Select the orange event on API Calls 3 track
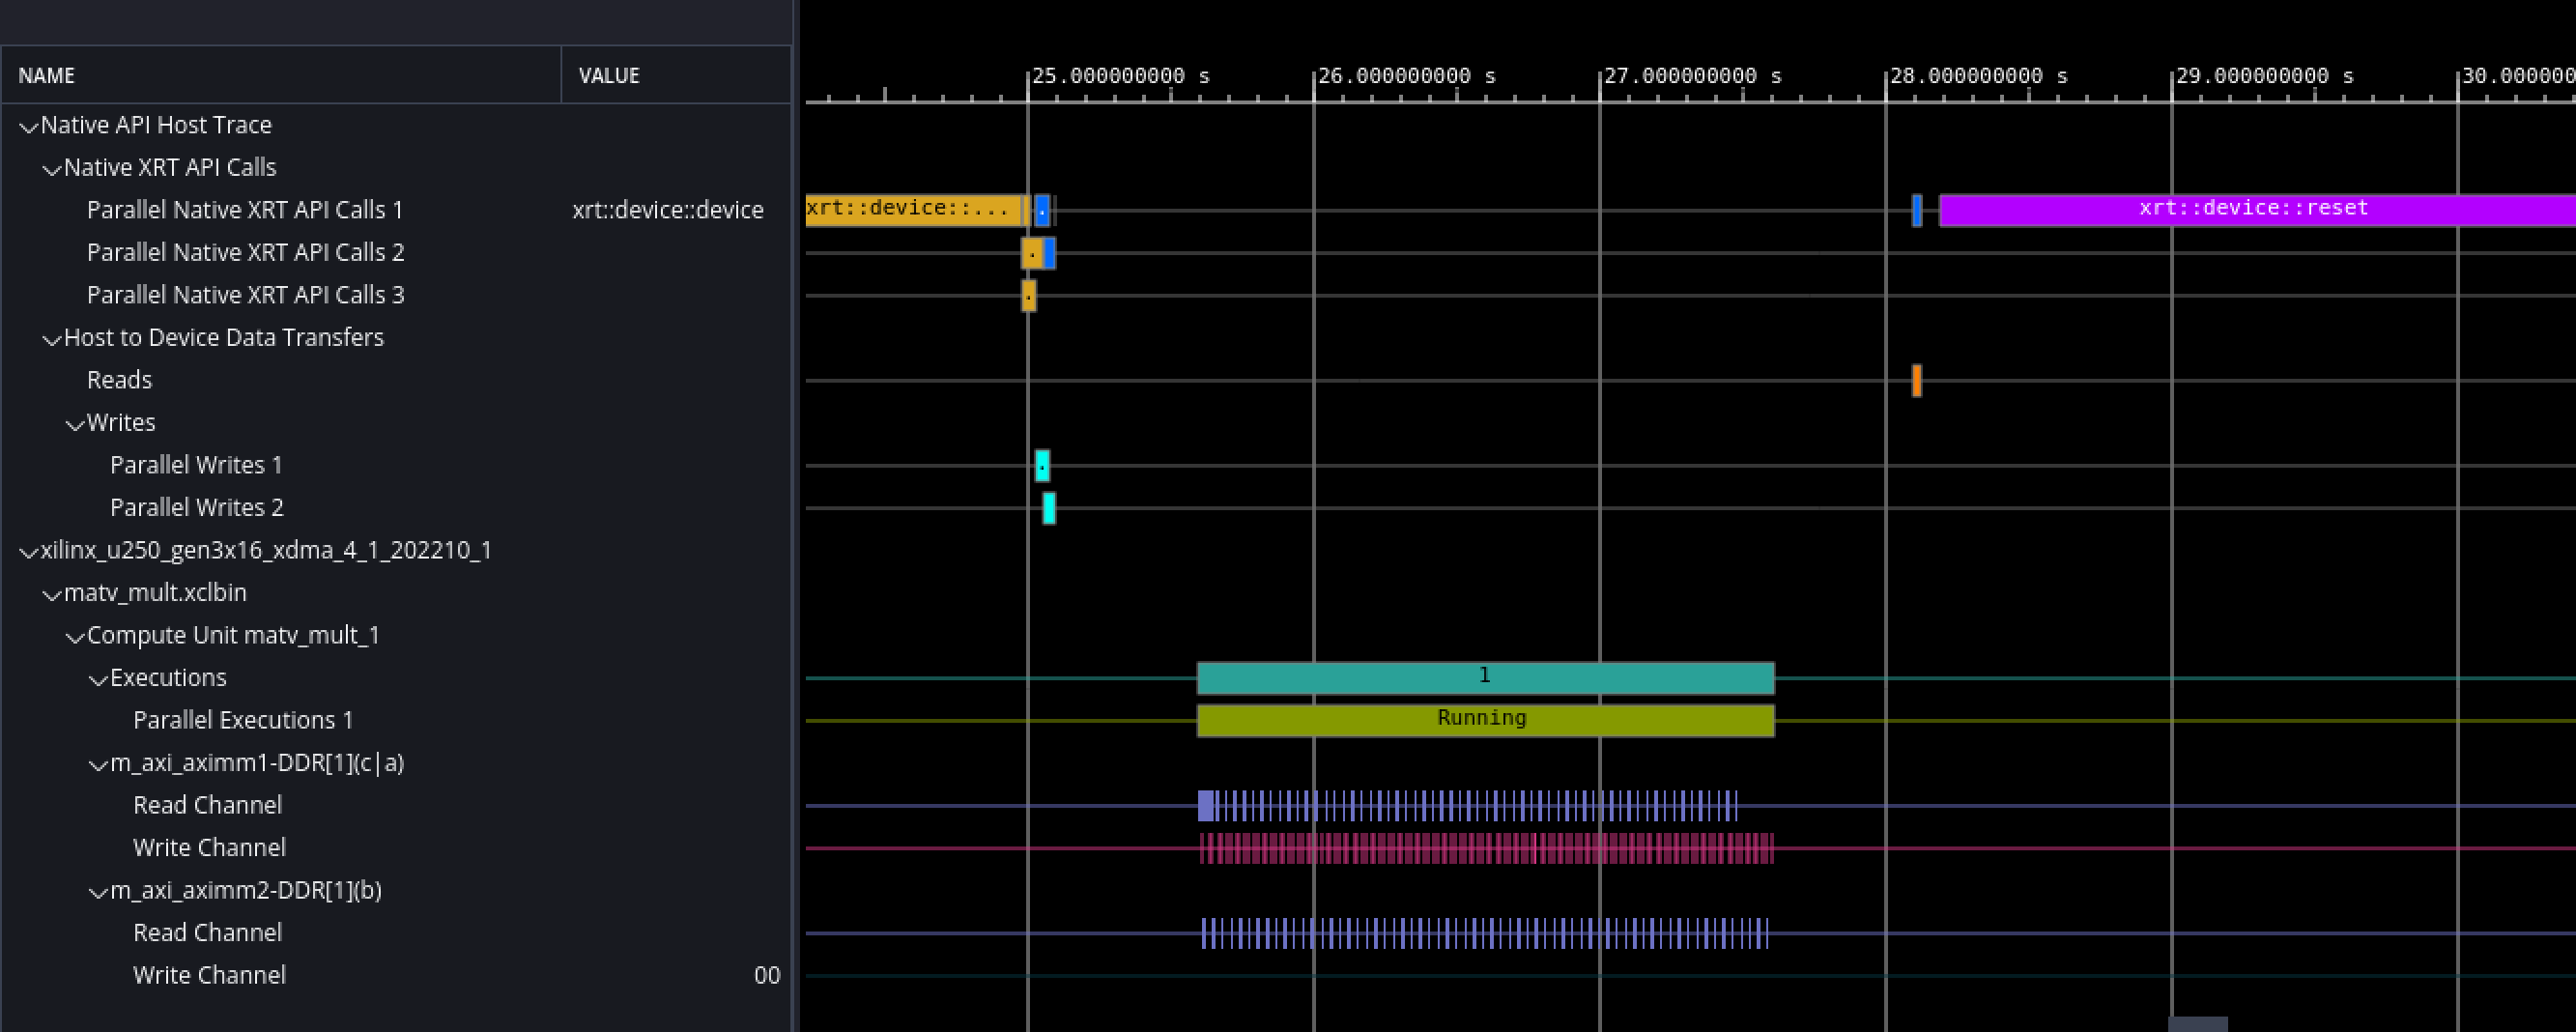The height and width of the screenshot is (1032, 2576). pos(1028,296)
